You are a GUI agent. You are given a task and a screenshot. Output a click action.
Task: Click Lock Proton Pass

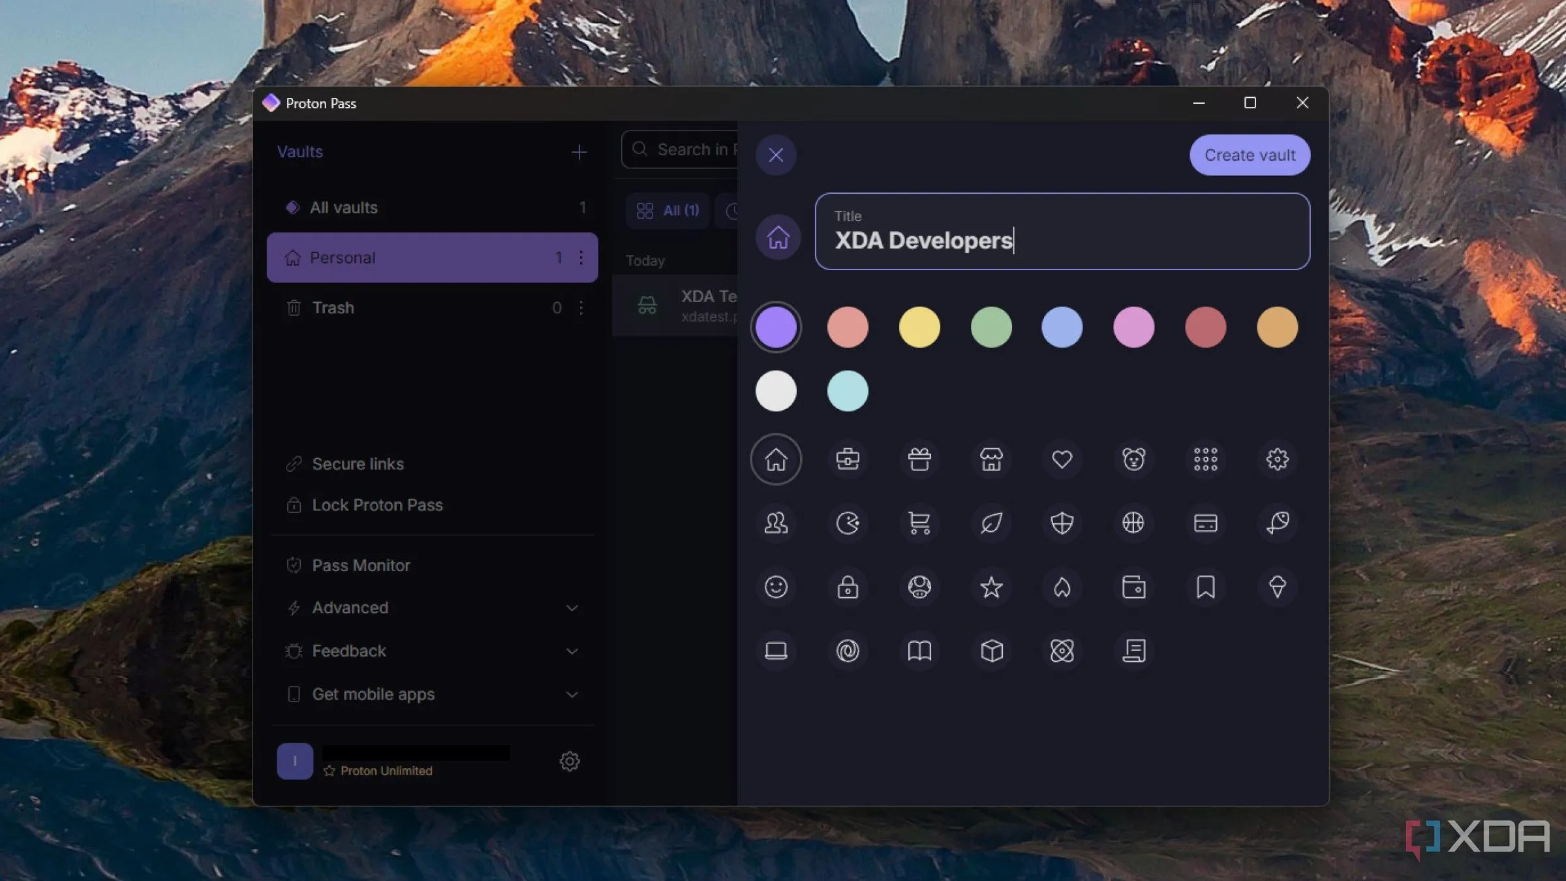pyautogui.click(x=432, y=505)
